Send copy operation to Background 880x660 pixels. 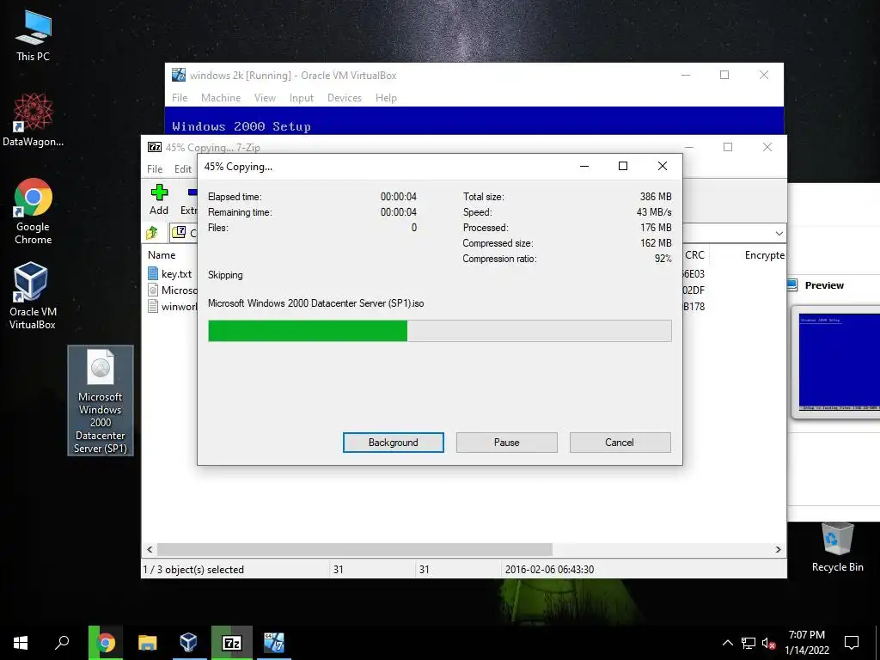coord(394,443)
